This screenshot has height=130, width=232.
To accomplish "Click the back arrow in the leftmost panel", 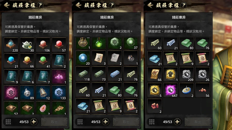I will pos(7,5).
